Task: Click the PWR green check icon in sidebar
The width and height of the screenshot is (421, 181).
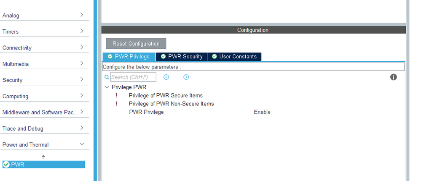Action: point(6,165)
